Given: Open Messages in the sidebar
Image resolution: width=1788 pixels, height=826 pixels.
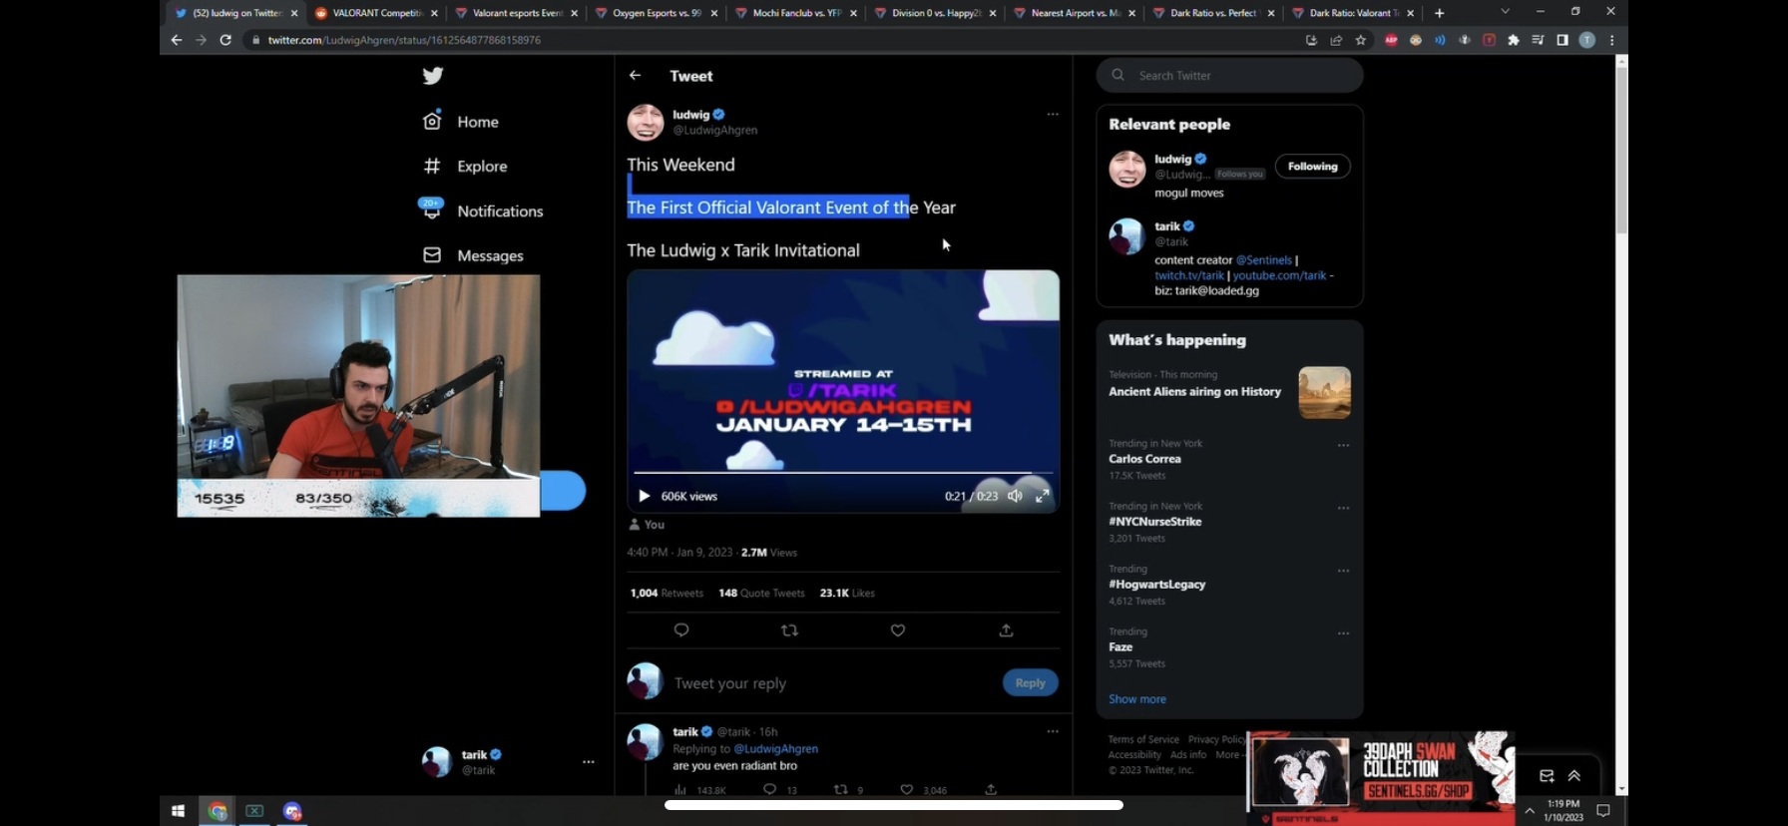Looking at the screenshot, I should tap(473, 255).
